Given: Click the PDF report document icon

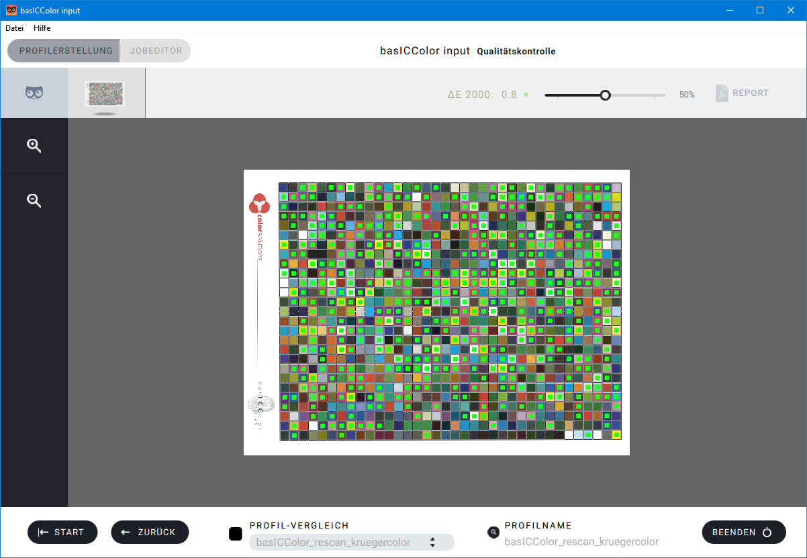Looking at the screenshot, I should [x=722, y=93].
